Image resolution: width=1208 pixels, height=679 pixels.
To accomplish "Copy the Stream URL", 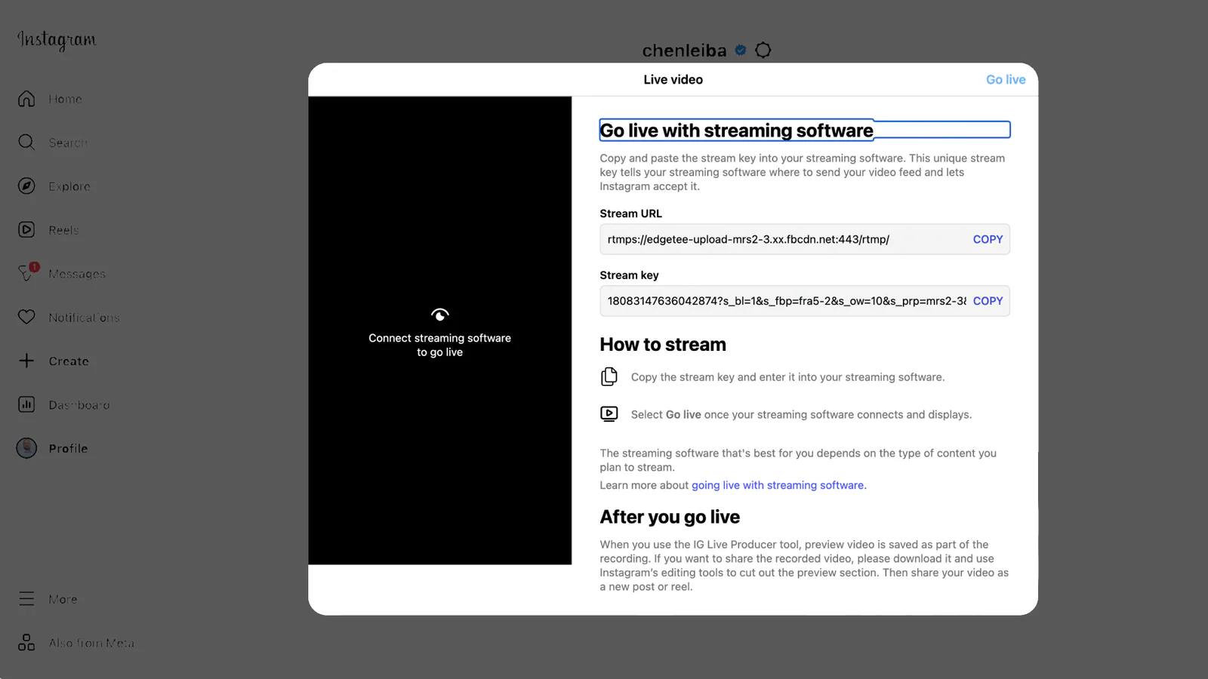I will (988, 239).
